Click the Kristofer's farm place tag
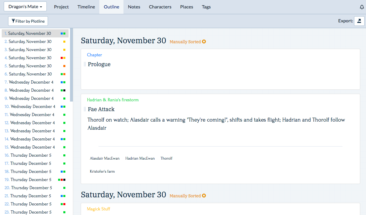The image size is (366, 215). click(x=102, y=171)
